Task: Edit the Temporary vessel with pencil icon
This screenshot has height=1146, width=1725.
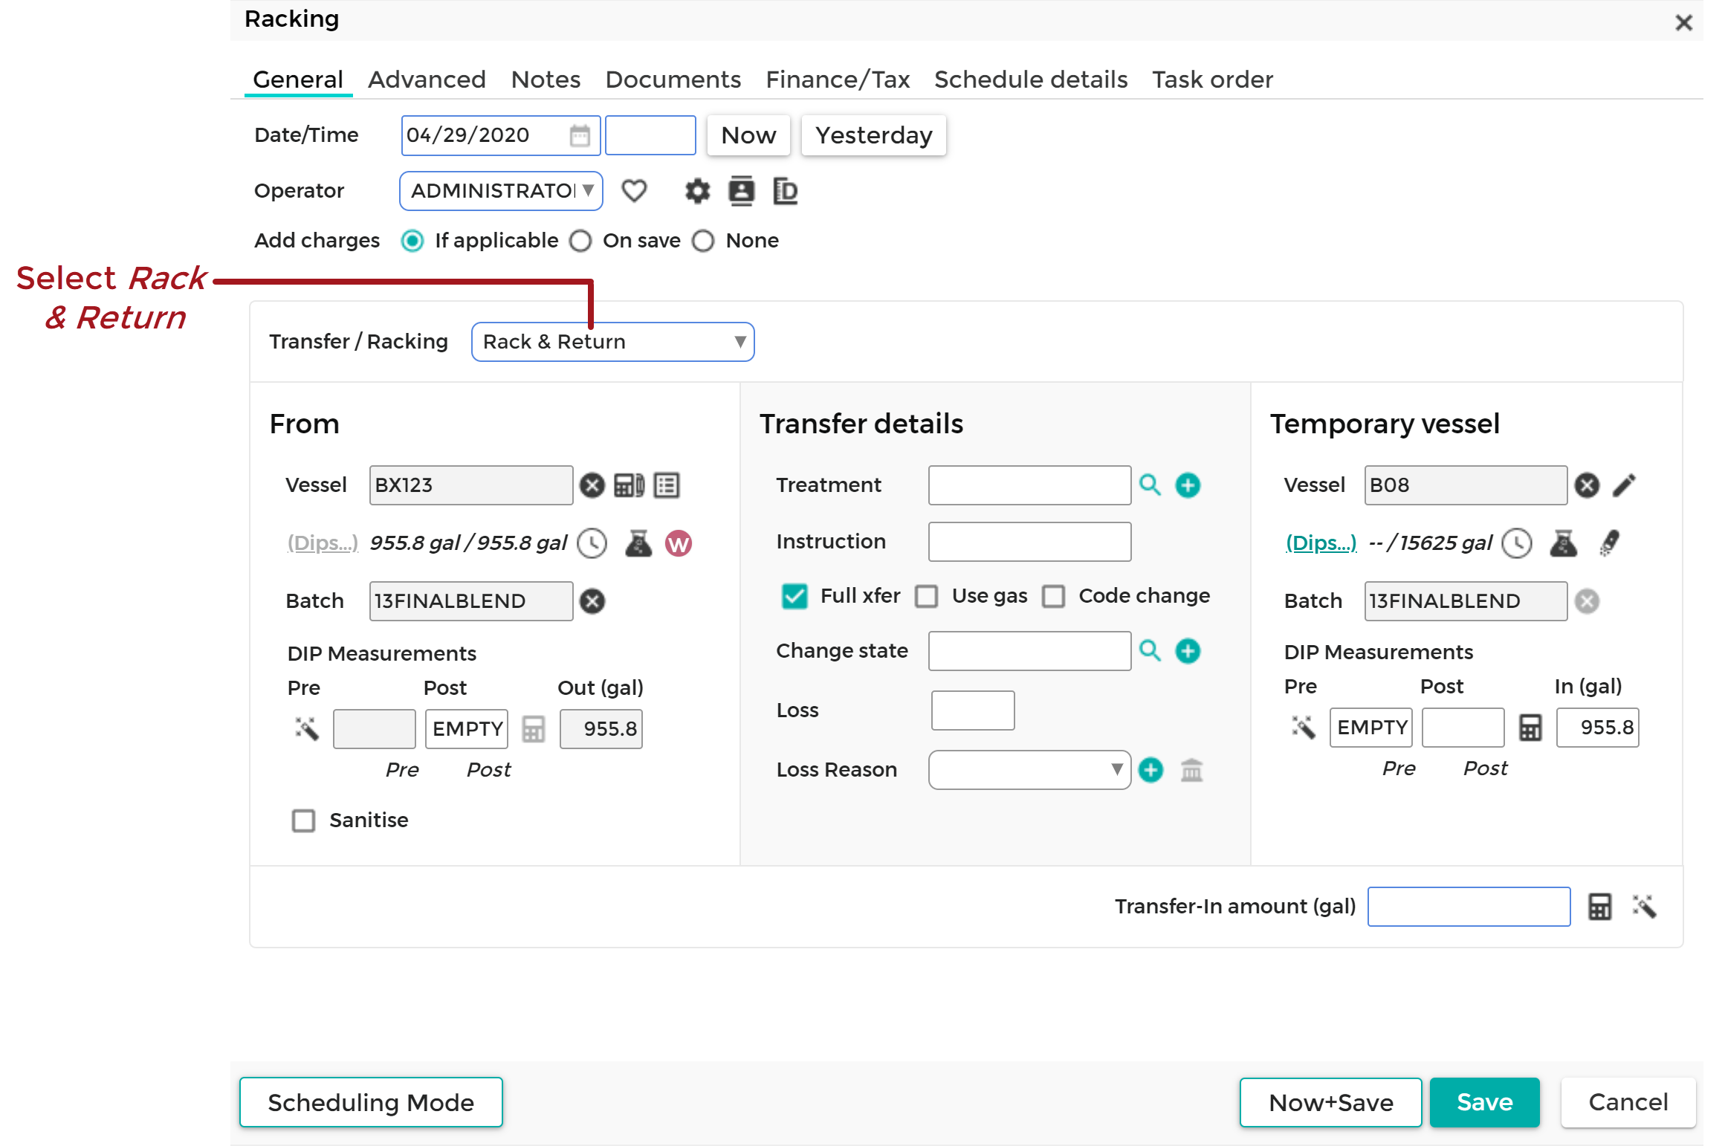Action: point(1625,485)
